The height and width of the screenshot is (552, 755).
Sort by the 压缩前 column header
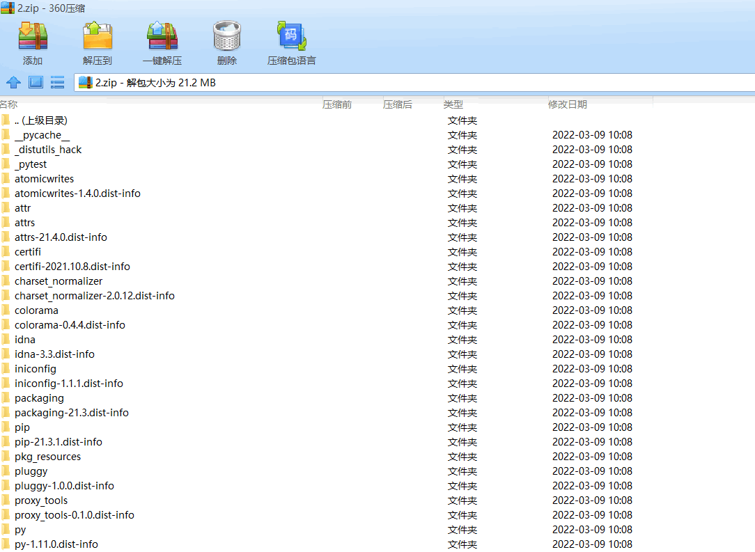(x=337, y=104)
